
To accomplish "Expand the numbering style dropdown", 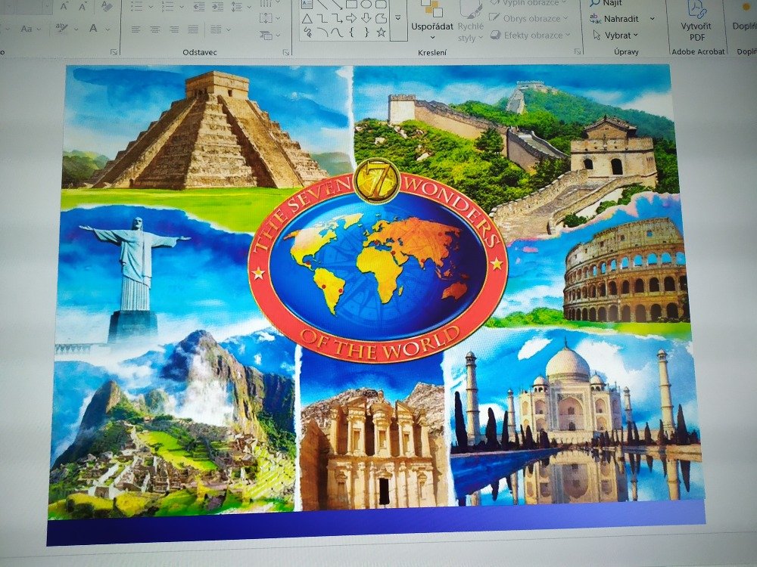I will coord(182,8).
